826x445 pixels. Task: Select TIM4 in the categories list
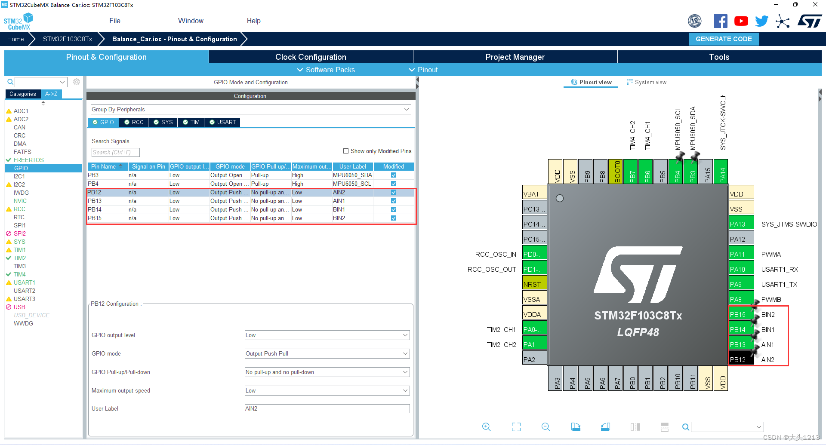[x=19, y=274]
